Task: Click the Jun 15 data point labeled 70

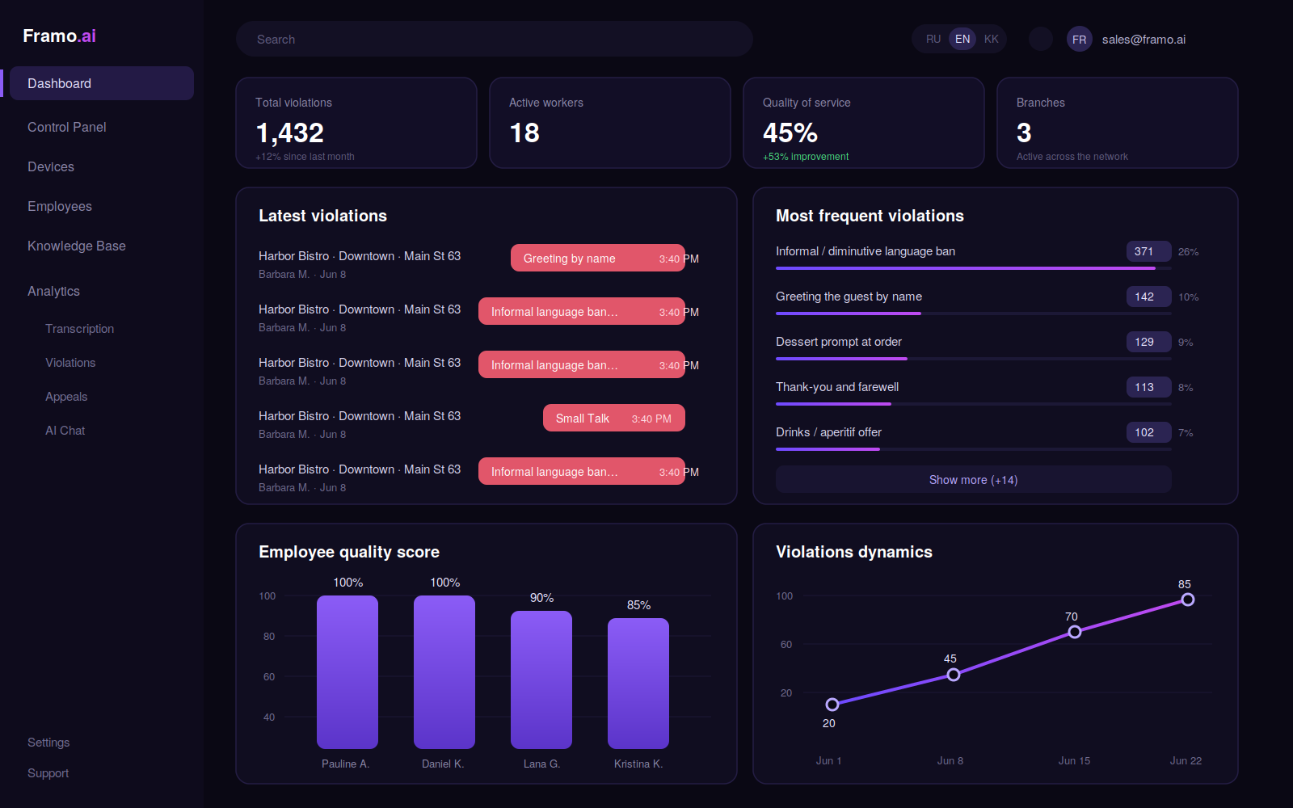Action: click(1075, 632)
